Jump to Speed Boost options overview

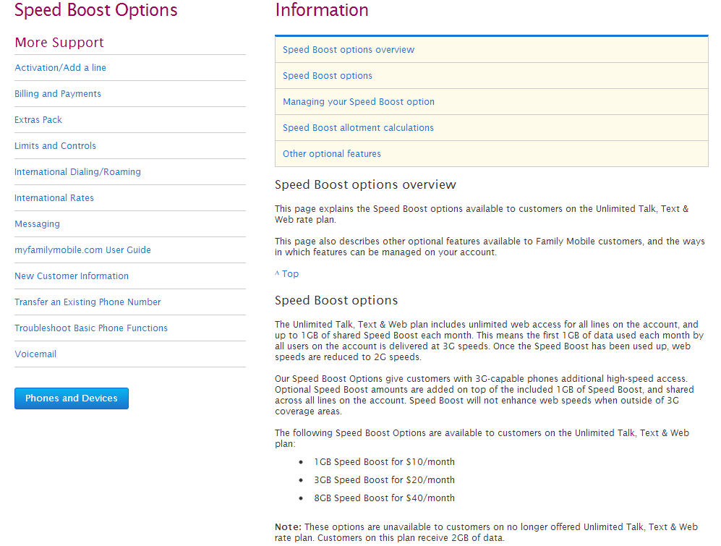tap(349, 50)
